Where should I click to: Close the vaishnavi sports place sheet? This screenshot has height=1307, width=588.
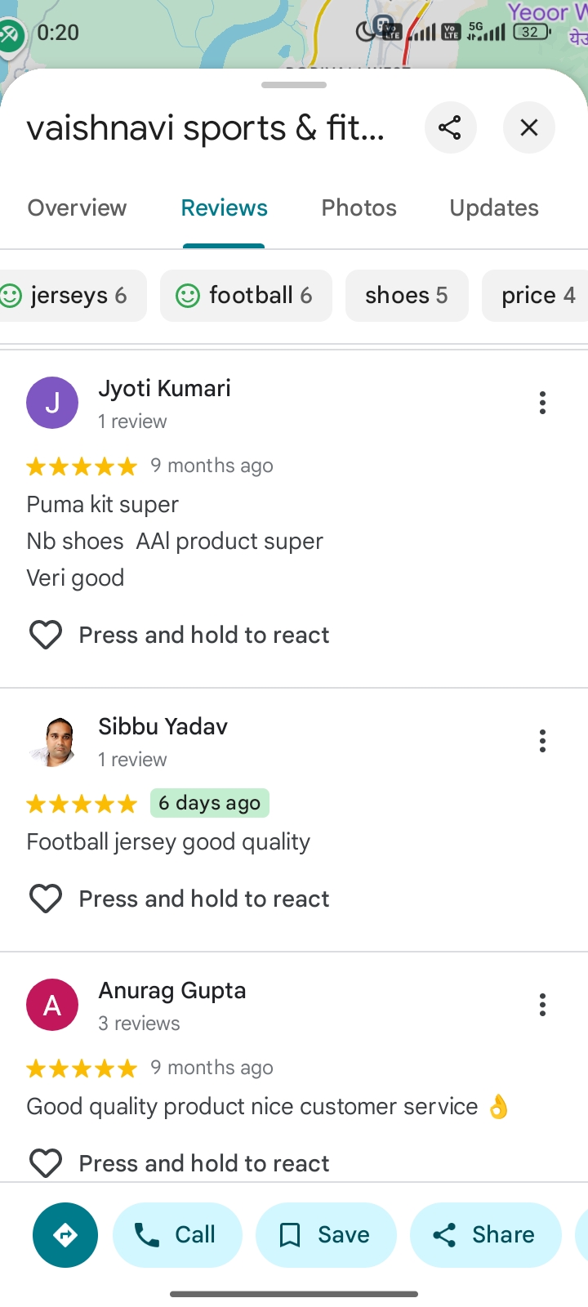point(529,127)
